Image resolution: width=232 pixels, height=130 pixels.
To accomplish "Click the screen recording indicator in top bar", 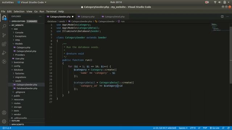I will pos(207,2).
